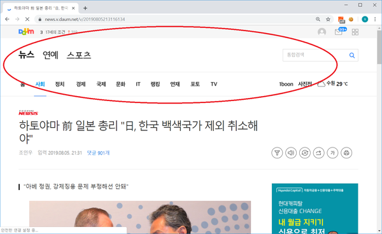Share the article with share icon
The height and width of the screenshot is (234, 382).
click(x=319, y=153)
